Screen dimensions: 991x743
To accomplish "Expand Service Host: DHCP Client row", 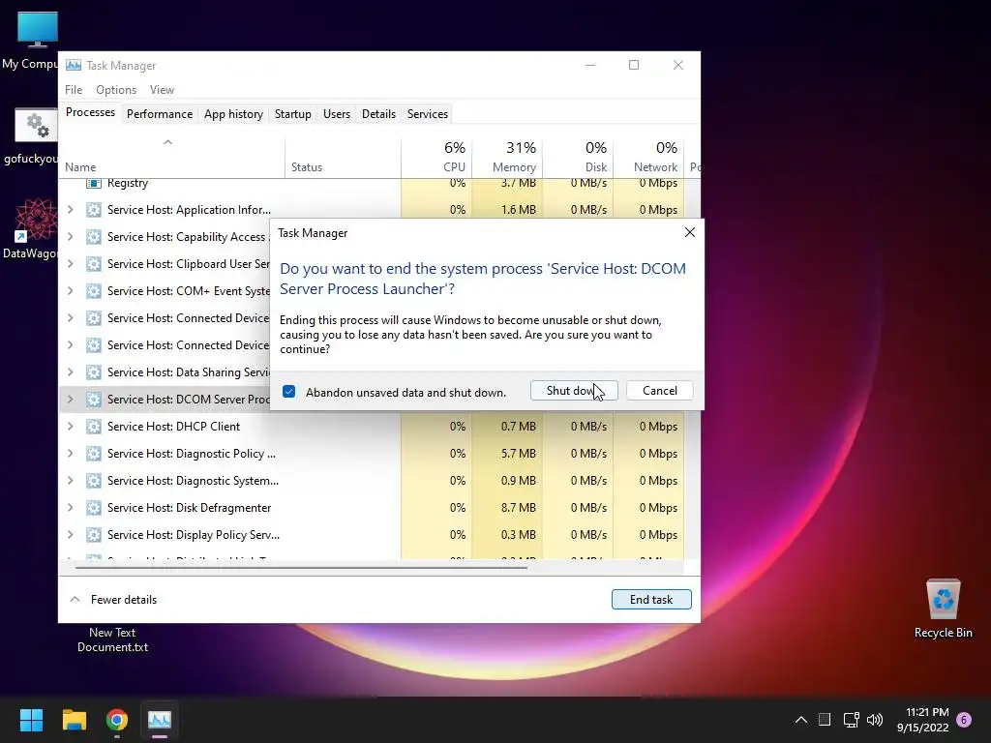I will (70, 427).
